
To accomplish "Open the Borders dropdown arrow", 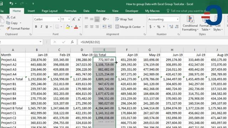I will tap(61, 27).
